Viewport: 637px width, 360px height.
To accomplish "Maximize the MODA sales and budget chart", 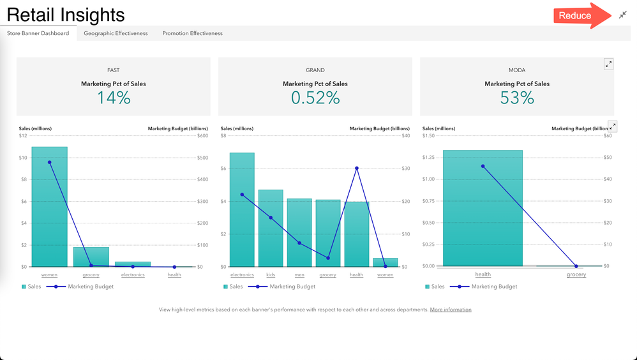I will (x=612, y=126).
